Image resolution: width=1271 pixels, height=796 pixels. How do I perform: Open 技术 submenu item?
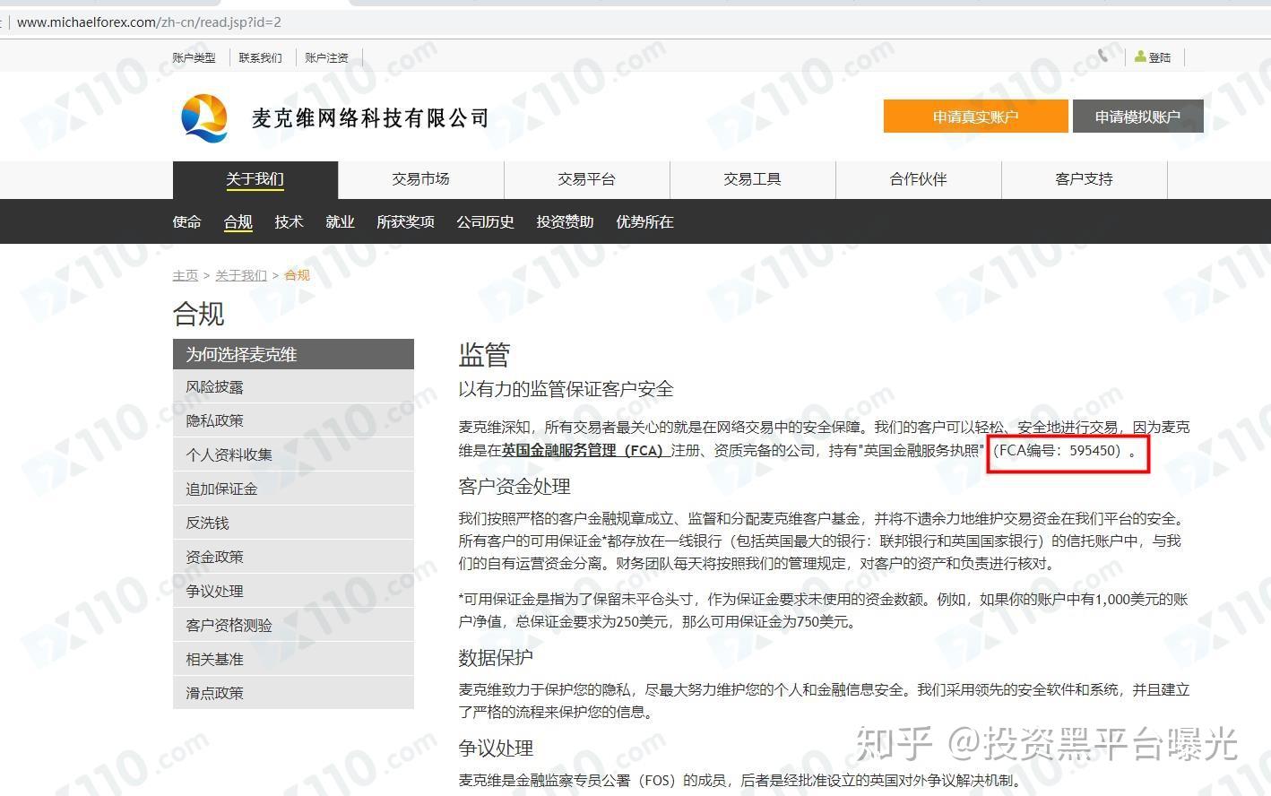tap(289, 221)
